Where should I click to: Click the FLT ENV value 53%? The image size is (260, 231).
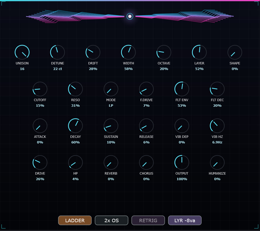(182, 106)
